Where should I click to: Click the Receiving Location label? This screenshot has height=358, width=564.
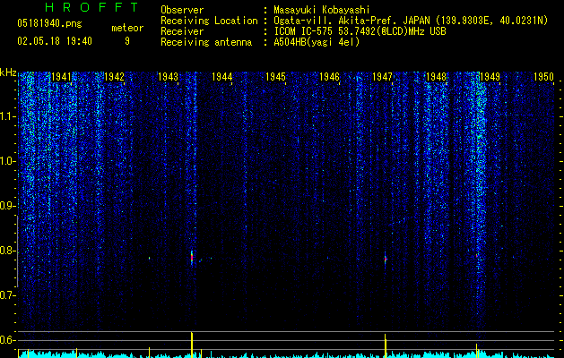209,21
